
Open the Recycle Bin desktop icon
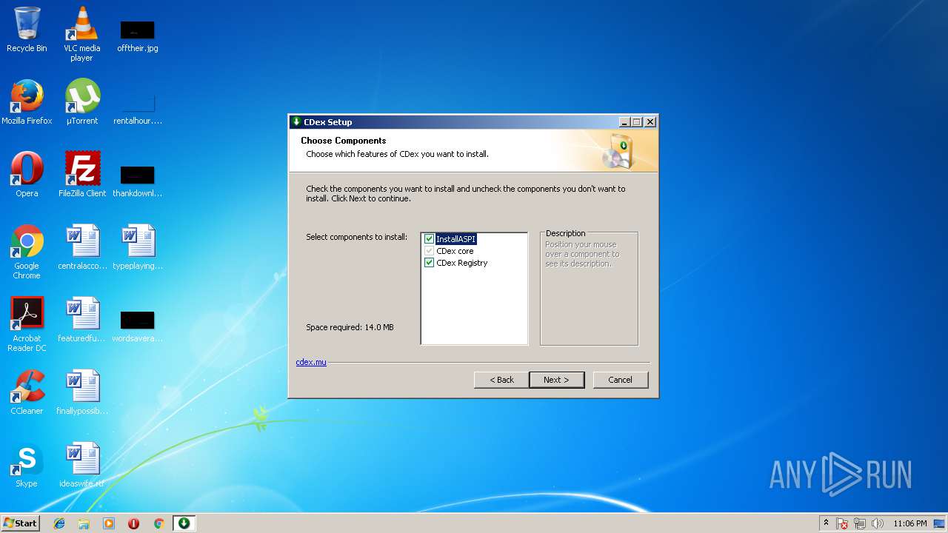click(27, 30)
